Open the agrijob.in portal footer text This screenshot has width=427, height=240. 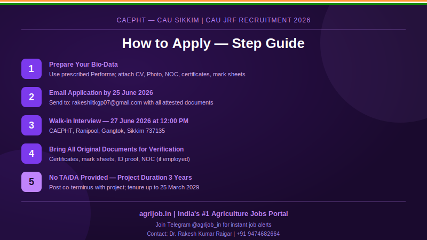click(213, 214)
